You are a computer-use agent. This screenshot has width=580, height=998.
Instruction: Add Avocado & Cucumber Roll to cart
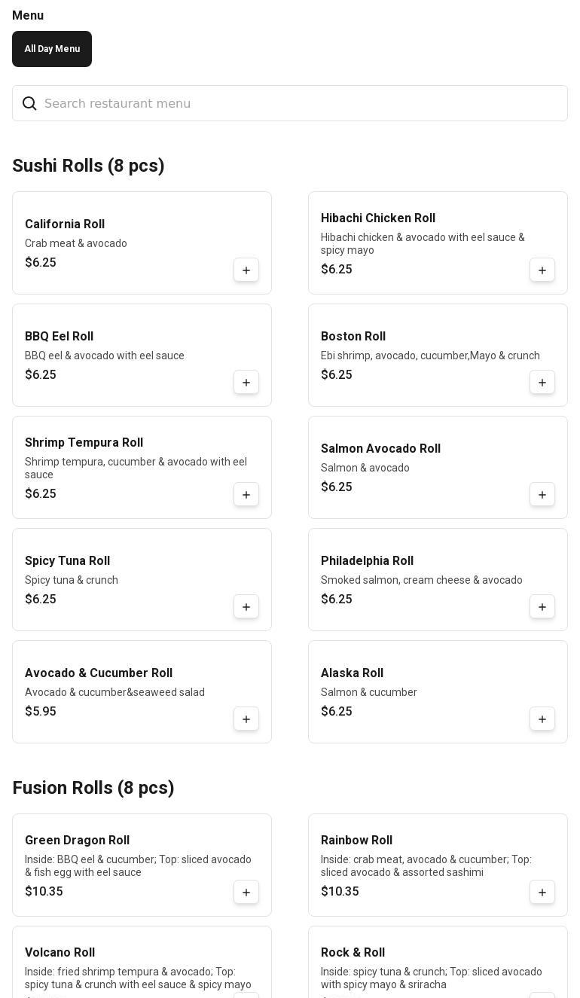246,719
